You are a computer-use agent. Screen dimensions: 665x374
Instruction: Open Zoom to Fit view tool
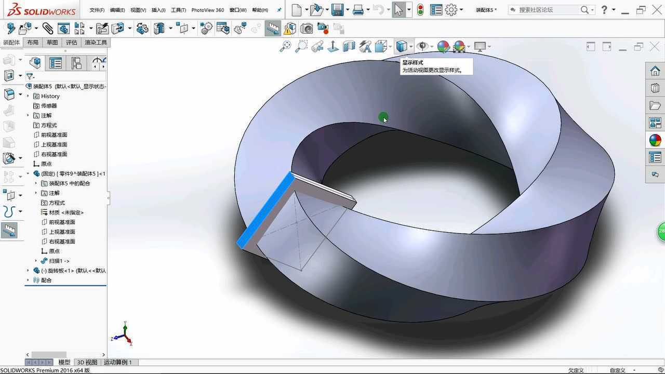pyautogui.click(x=285, y=47)
